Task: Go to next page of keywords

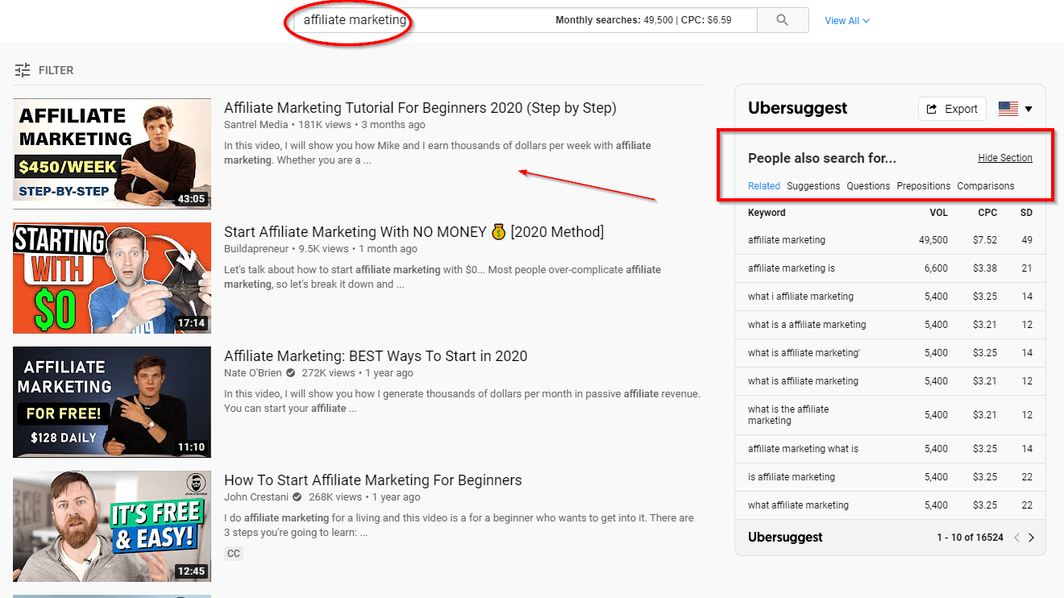Action: (1031, 538)
